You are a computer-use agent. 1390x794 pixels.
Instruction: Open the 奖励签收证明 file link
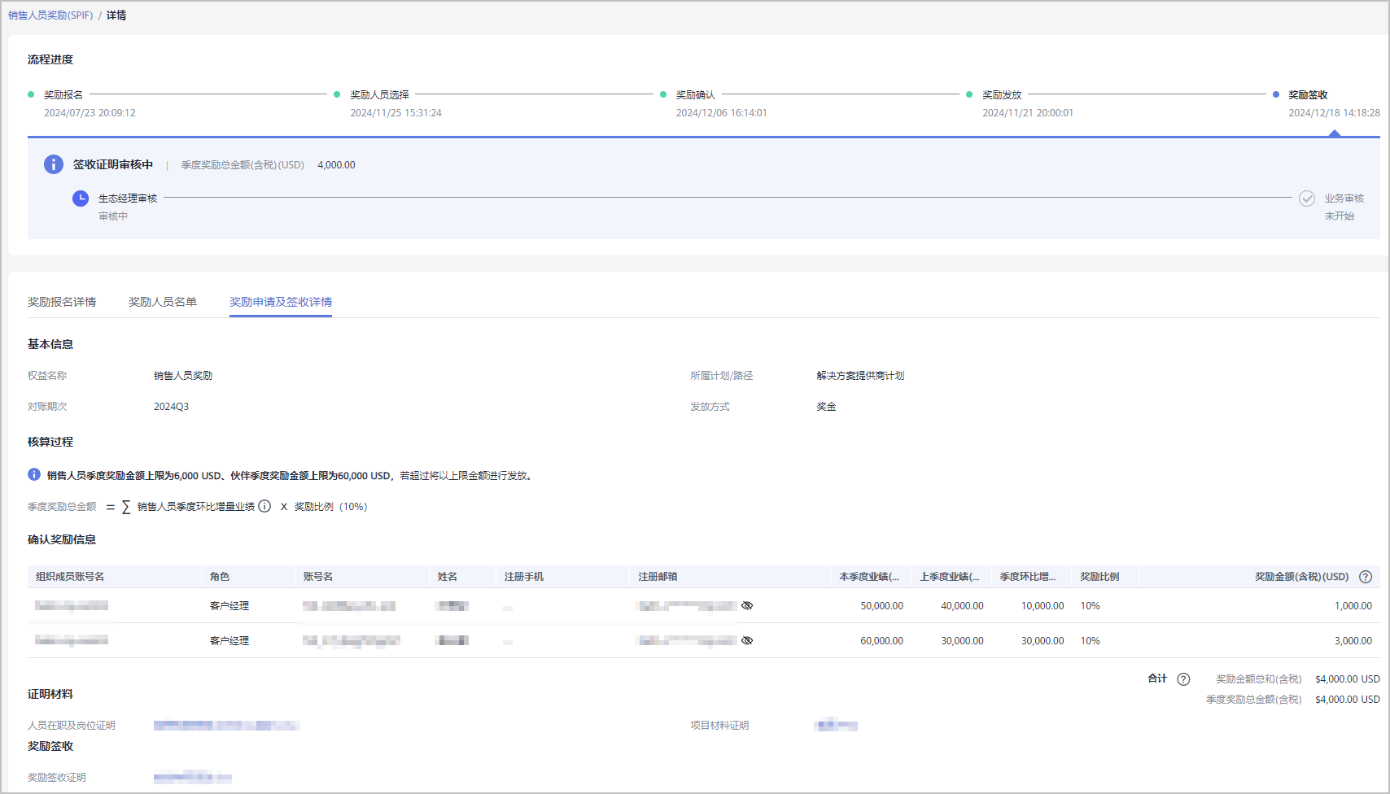[192, 777]
